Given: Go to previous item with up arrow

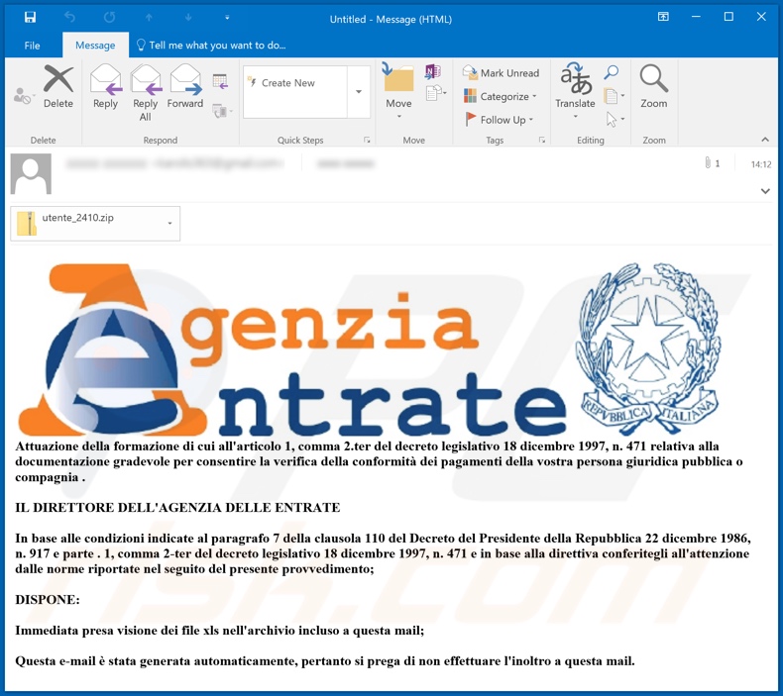Looking at the screenshot, I should point(149,18).
